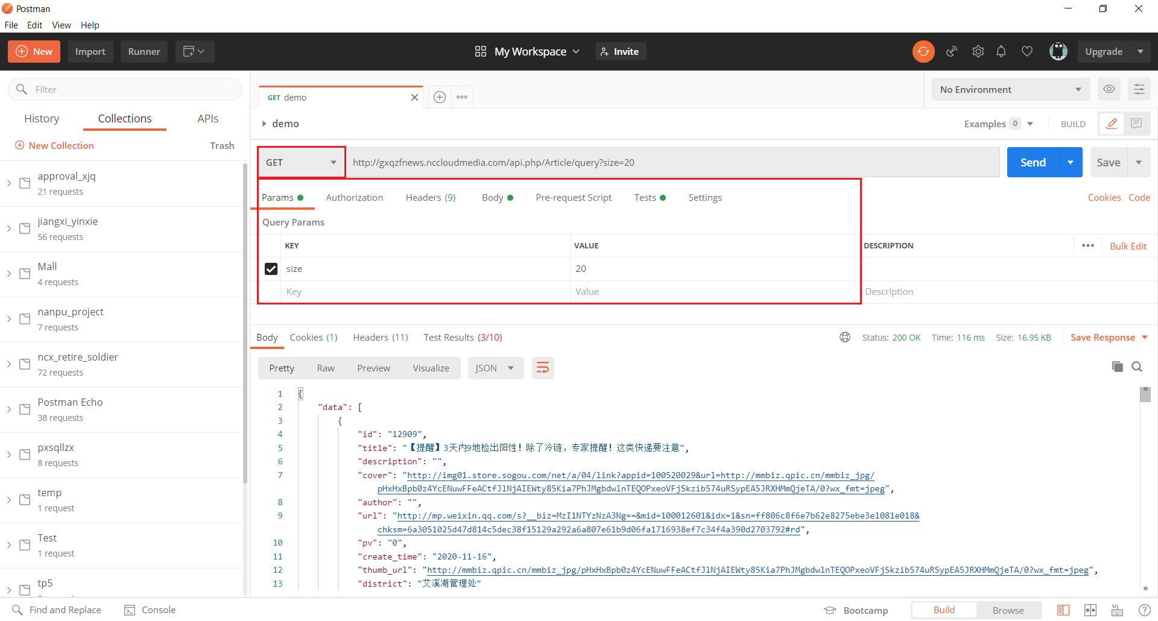The width and height of the screenshot is (1158, 621).
Task: Open keyboard shortcuts icon
Action: tap(1117, 610)
